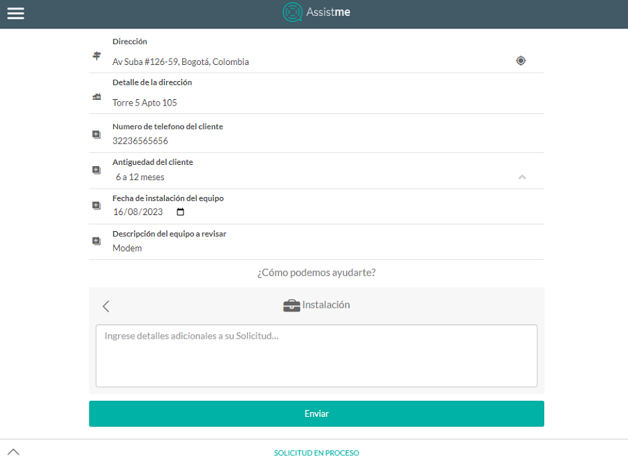Click the icon beside Descripción del equipo
Viewport: 628px width, 463px height.
[96, 241]
